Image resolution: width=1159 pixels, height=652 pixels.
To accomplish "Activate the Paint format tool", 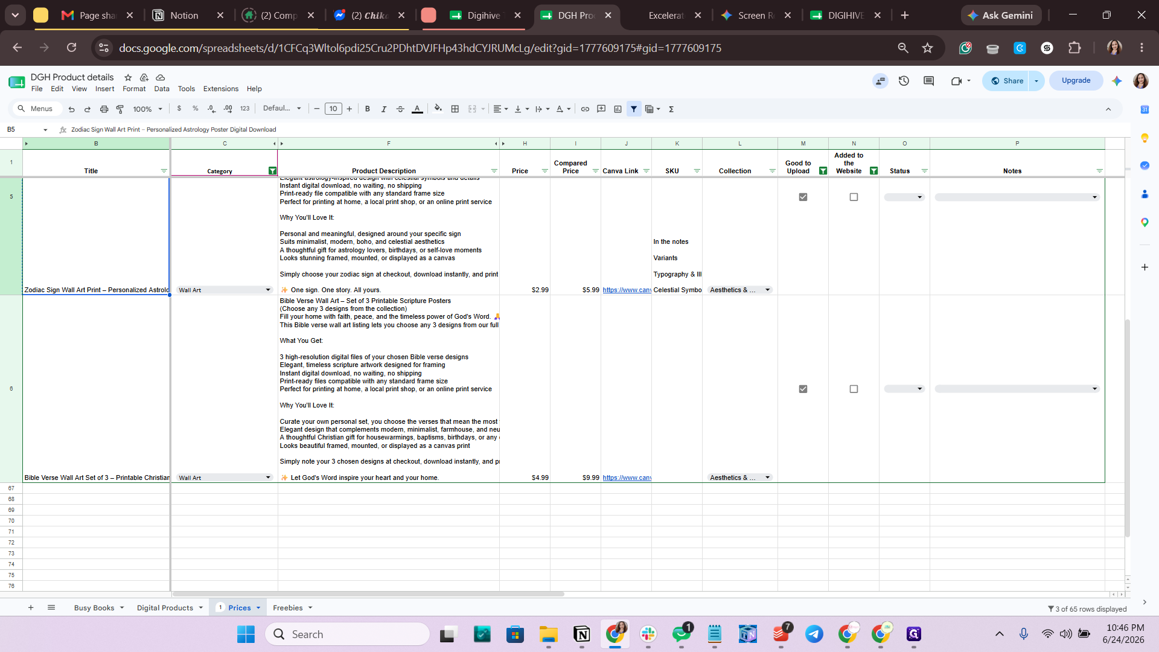I will tap(120, 109).
